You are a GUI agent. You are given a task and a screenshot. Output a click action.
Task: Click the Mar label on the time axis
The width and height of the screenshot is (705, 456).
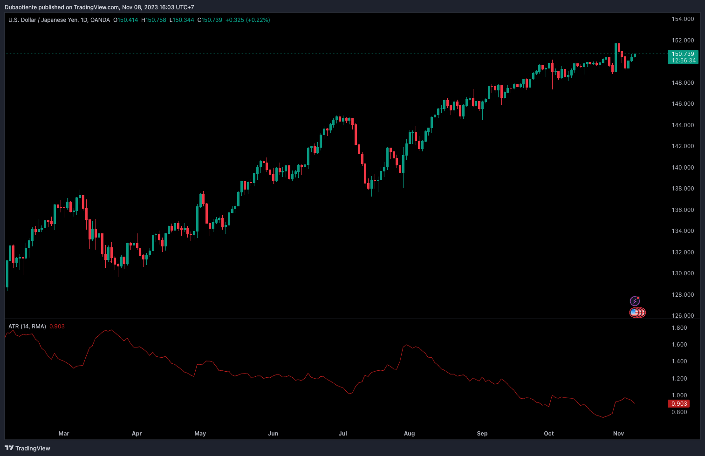point(64,434)
